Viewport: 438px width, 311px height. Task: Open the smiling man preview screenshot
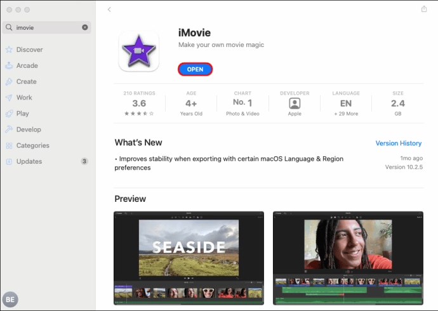coord(348,258)
